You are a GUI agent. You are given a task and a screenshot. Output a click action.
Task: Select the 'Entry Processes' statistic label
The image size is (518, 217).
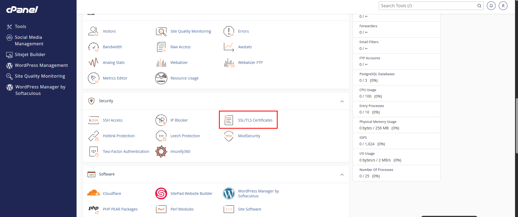click(372, 106)
